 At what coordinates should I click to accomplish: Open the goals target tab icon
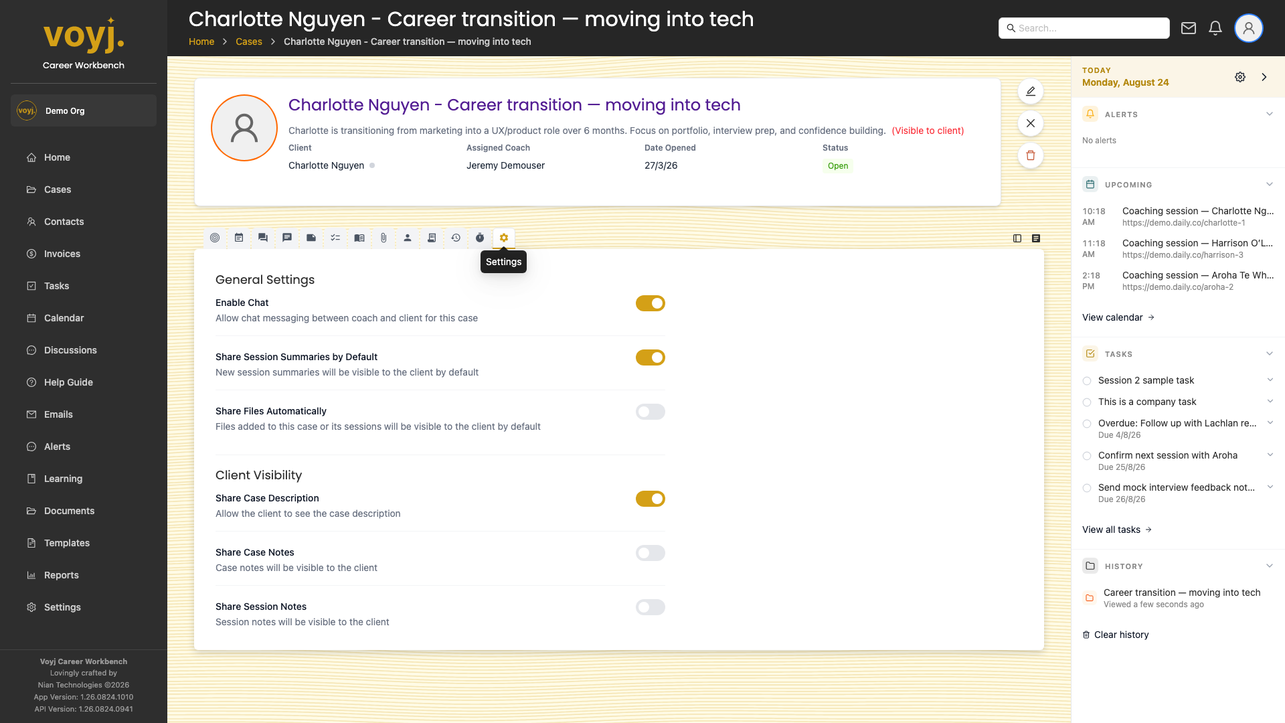coord(215,238)
